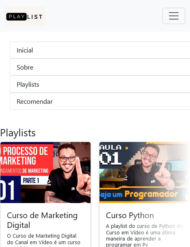Click the black PLAY badge in logo

click(16, 17)
